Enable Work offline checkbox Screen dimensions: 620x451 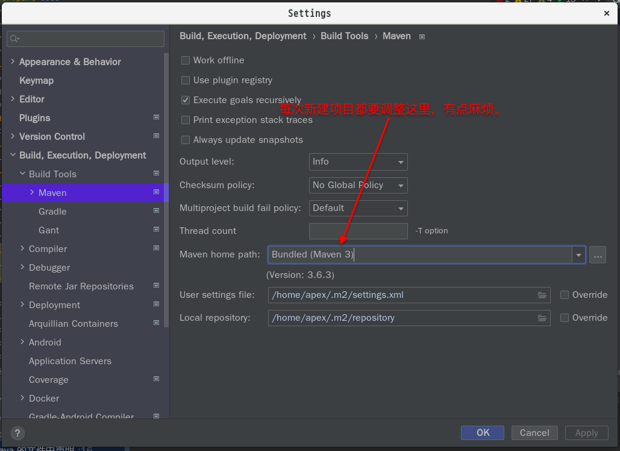tap(186, 60)
